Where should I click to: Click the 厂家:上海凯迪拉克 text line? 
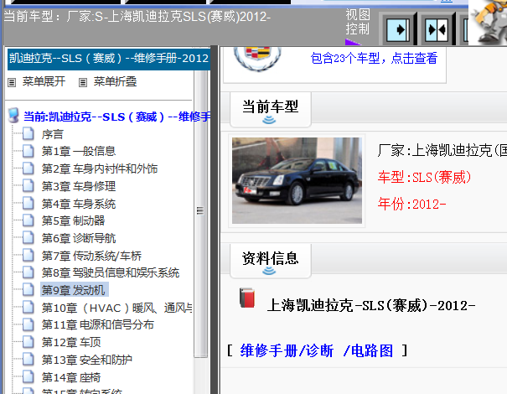pyautogui.click(x=442, y=150)
